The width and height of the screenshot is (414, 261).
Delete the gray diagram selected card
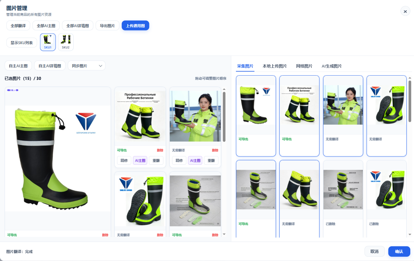point(215,235)
